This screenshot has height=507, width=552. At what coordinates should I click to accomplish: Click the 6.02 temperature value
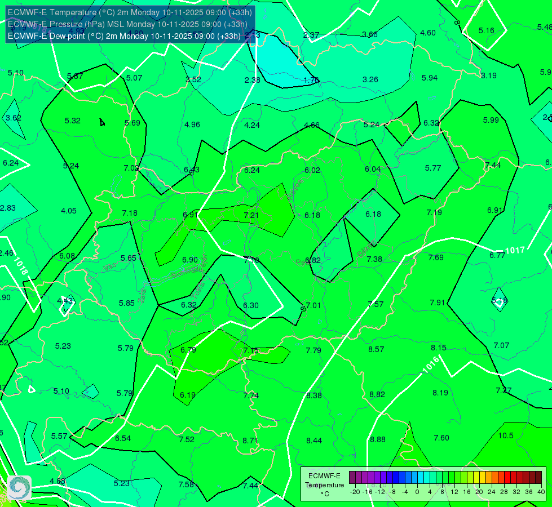312,170
